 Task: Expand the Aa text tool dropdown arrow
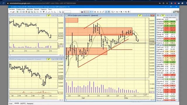point(119,12)
